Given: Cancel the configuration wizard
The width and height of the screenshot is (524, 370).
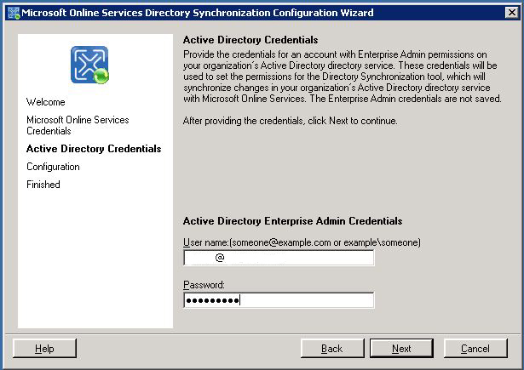Looking at the screenshot, I should [x=475, y=349].
